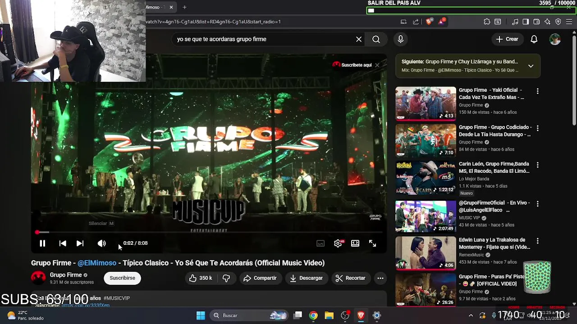577x324 pixels.
Task: Dislike the video
Action: tap(226, 278)
